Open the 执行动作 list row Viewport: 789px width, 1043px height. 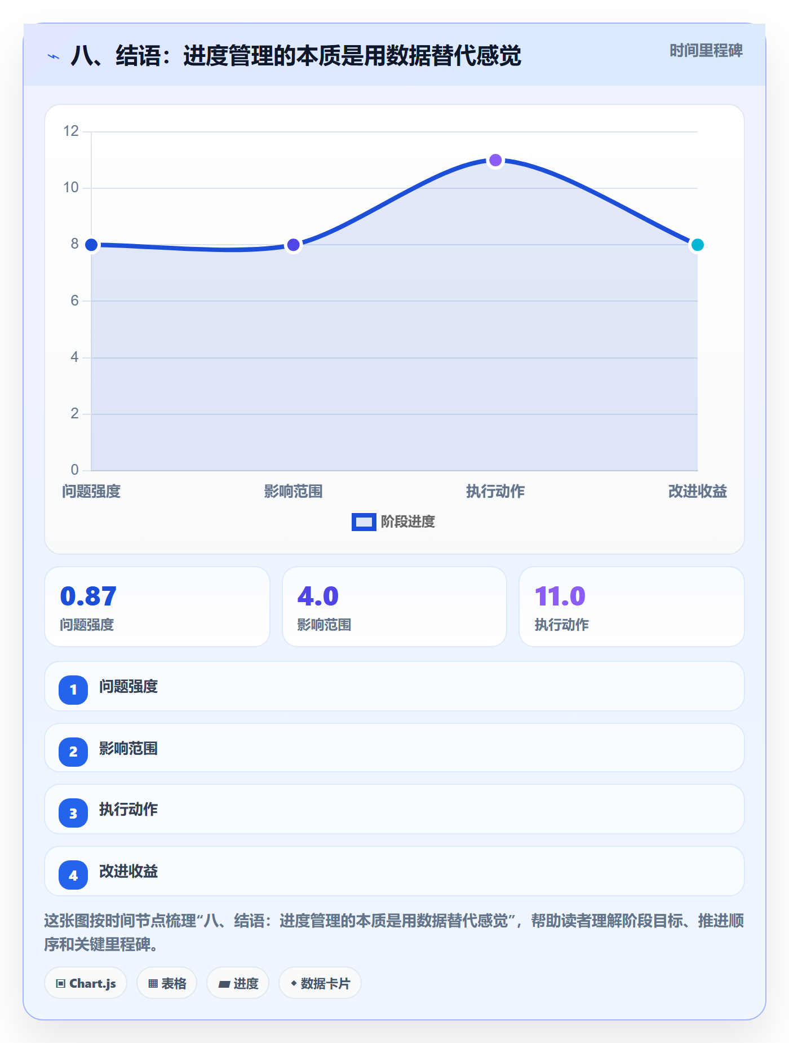[394, 809]
